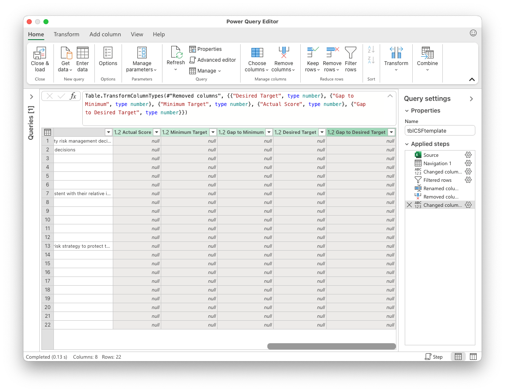Collapse the ribbon
The image size is (505, 392).
[x=472, y=79]
